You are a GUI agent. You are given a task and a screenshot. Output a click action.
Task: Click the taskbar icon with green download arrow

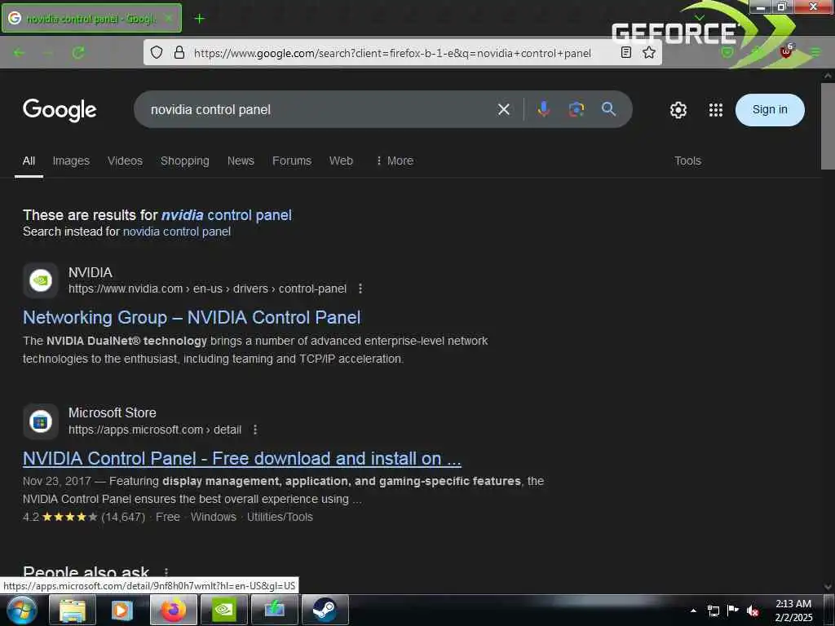[x=274, y=610]
